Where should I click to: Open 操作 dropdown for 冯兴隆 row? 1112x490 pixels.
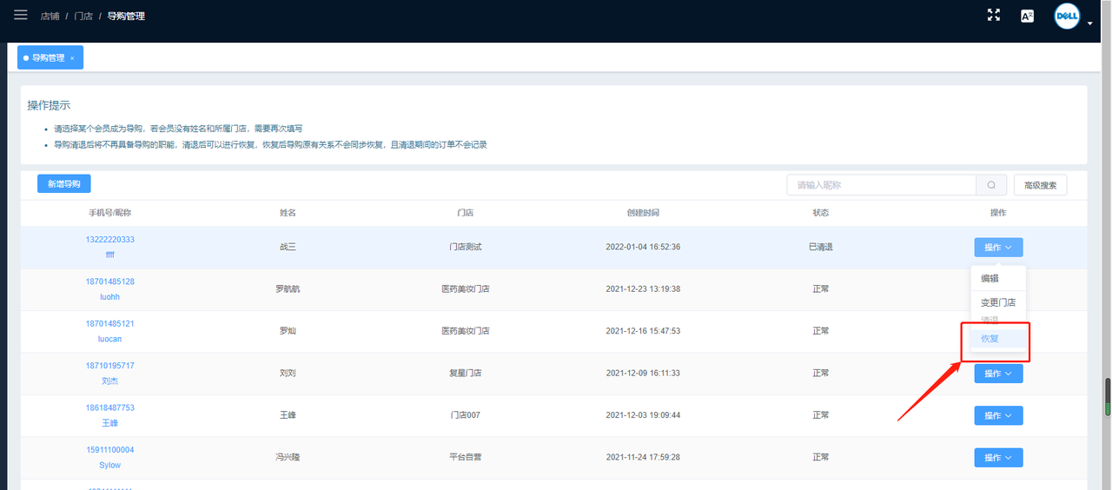point(998,457)
